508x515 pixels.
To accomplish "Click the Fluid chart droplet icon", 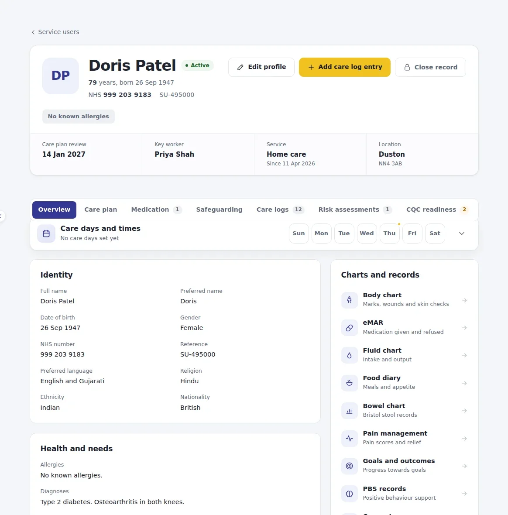I will pyautogui.click(x=350, y=355).
